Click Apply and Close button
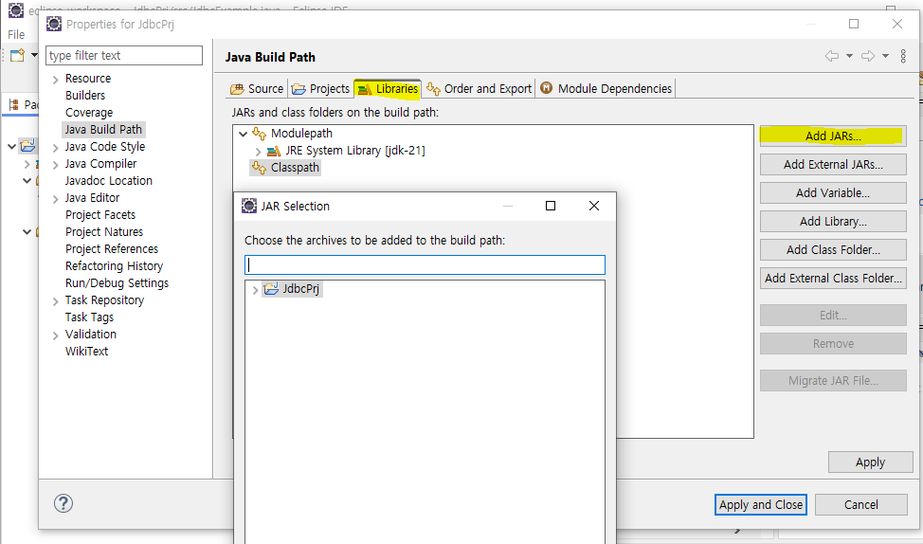This screenshot has height=544, width=923. coord(761,504)
